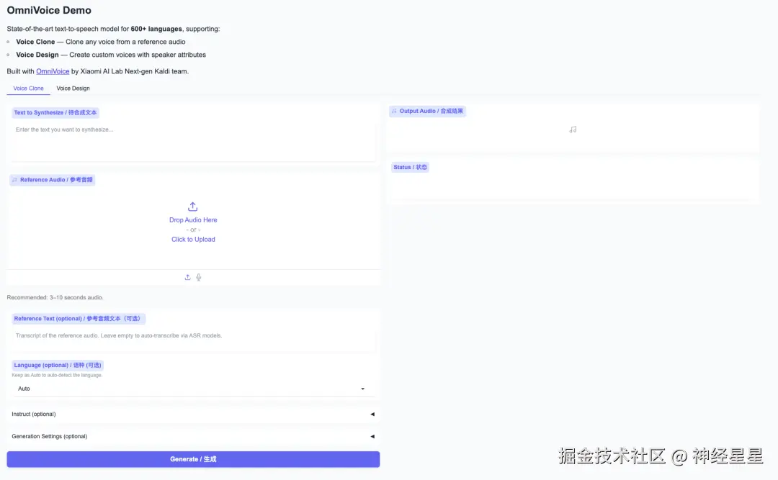Click the 'Recommended: 3–10 seconds audio.' text
The image size is (778, 480).
(x=55, y=297)
